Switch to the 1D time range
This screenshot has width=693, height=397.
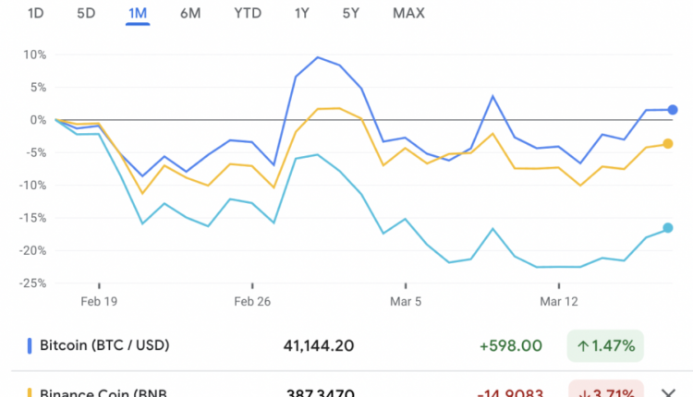(x=36, y=13)
